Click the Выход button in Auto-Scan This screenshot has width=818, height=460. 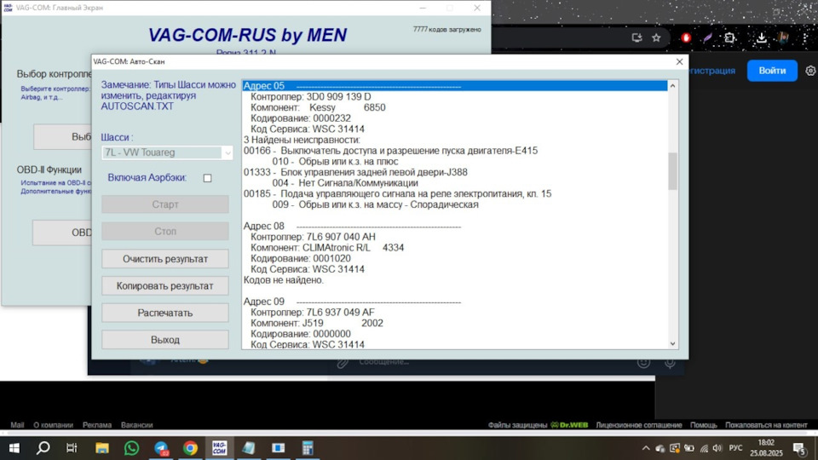click(164, 340)
